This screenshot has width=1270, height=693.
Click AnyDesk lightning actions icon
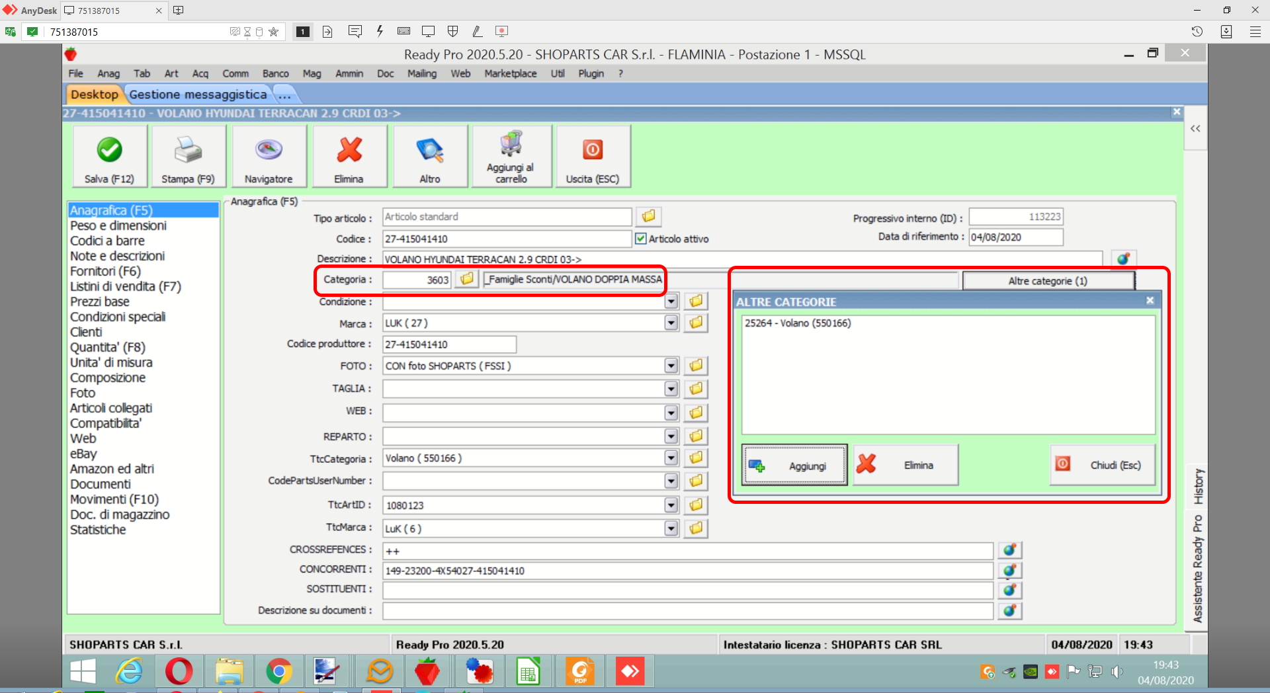[x=380, y=31]
